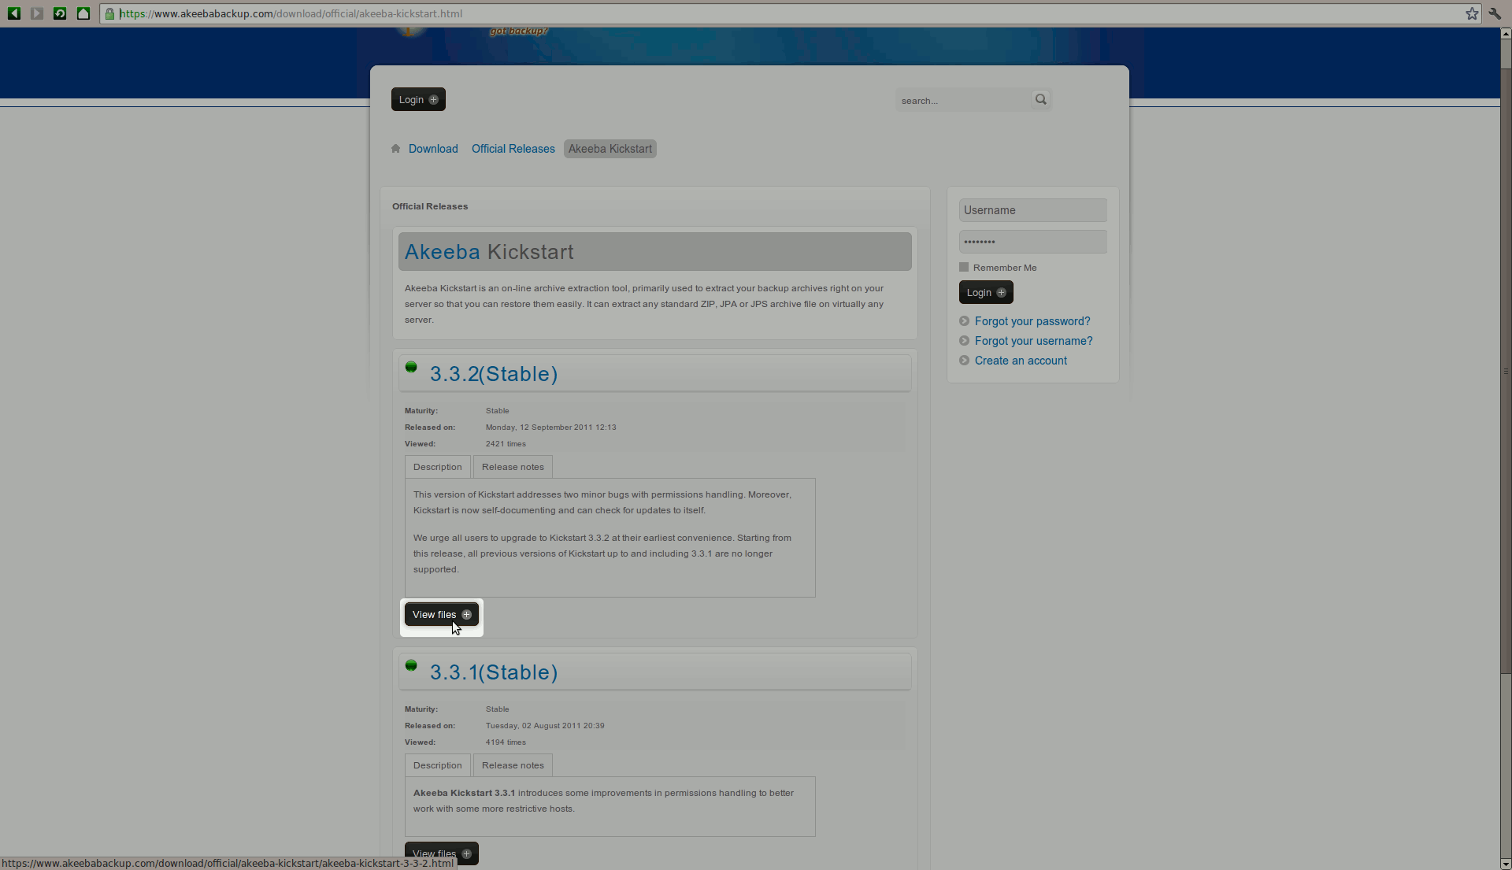Open the Release notes tab for 3.3.1
The image size is (1512, 870).
tap(513, 765)
